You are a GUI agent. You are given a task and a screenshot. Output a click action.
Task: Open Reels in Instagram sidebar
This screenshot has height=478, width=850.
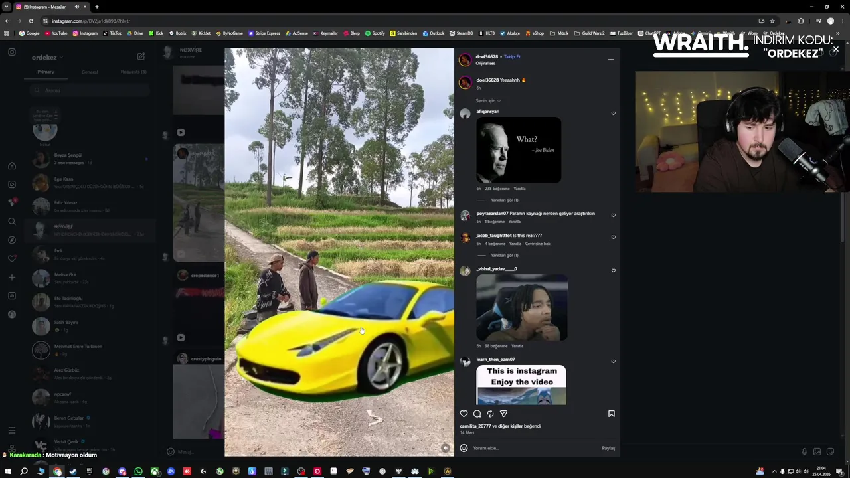pyautogui.click(x=12, y=184)
